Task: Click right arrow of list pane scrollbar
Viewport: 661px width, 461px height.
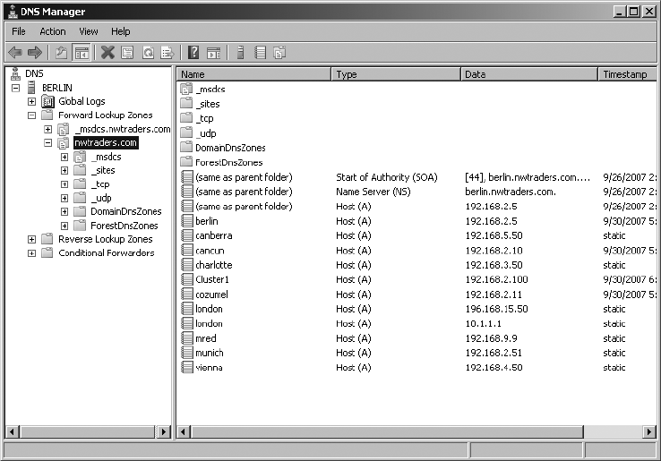Action: click(x=649, y=432)
